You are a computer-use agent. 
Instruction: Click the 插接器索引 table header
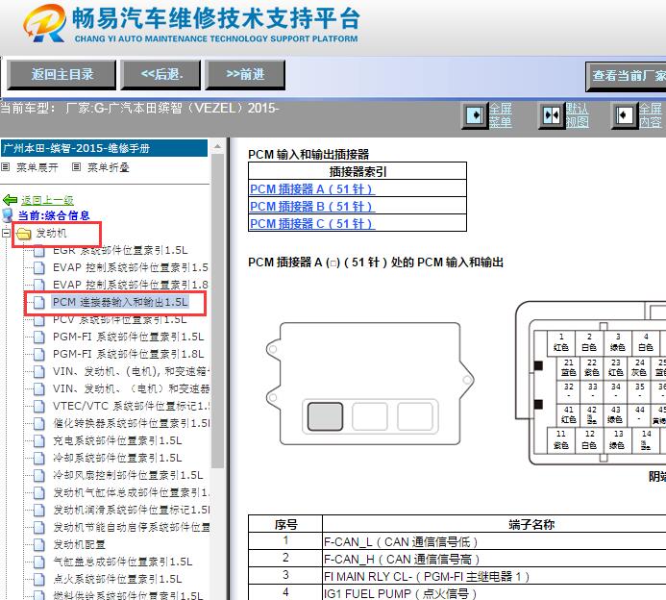pos(358,171)
